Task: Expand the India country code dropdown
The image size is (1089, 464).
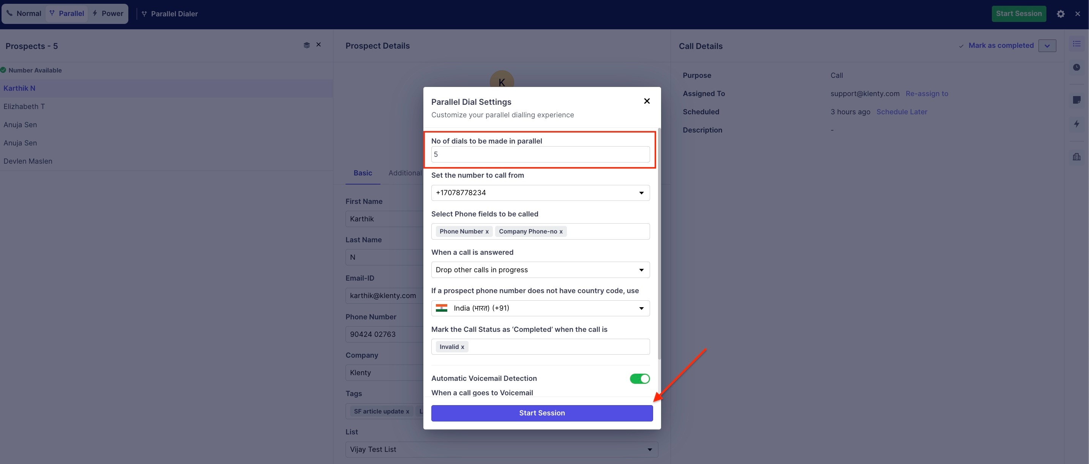Action: 540,308
